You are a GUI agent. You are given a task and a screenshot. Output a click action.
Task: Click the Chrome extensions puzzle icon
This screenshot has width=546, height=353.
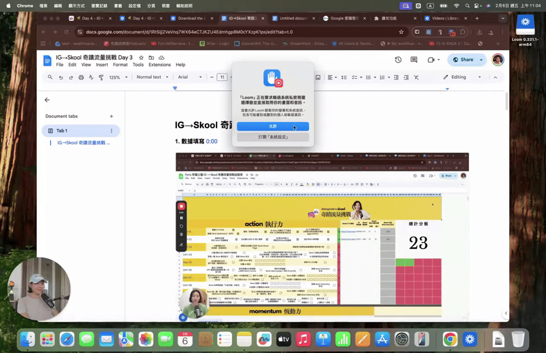point(462,31)
